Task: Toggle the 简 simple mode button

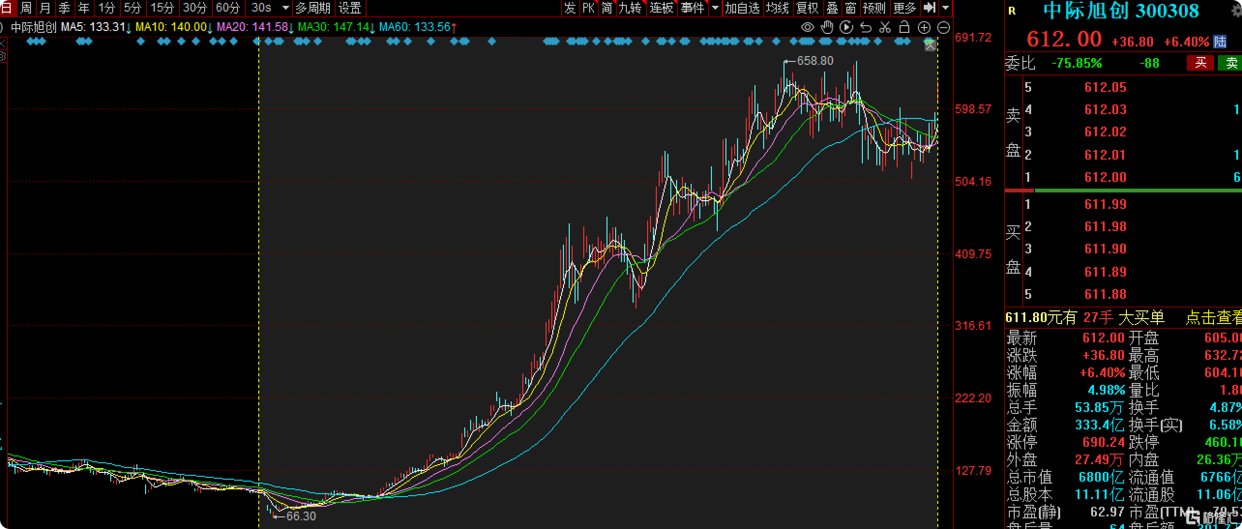Action: (x=606, y=8)
